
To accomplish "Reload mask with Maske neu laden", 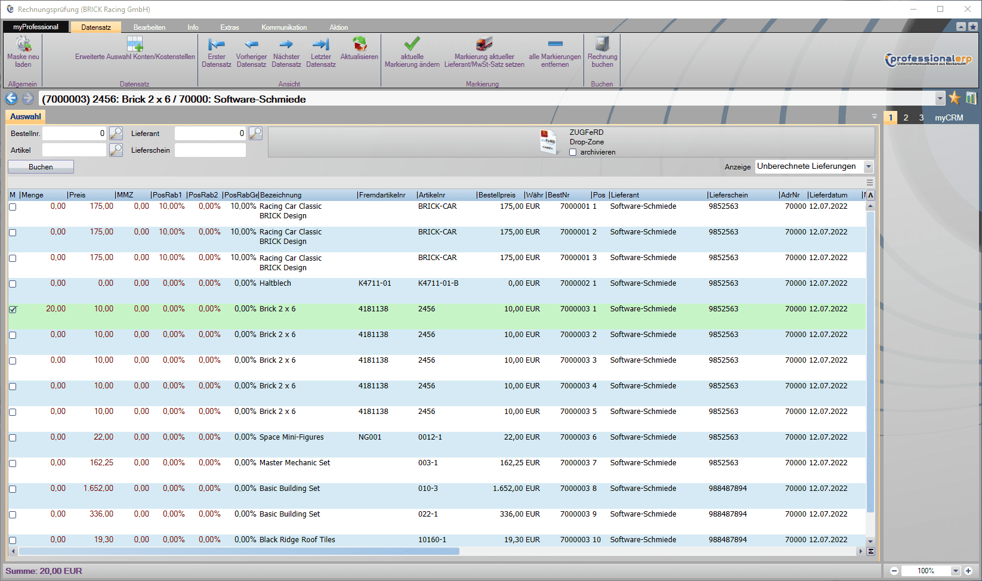I will coord(23,51).
